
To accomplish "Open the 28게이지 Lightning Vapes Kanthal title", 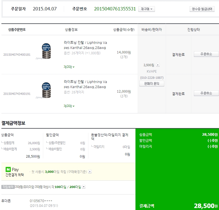I will (85, 84).
